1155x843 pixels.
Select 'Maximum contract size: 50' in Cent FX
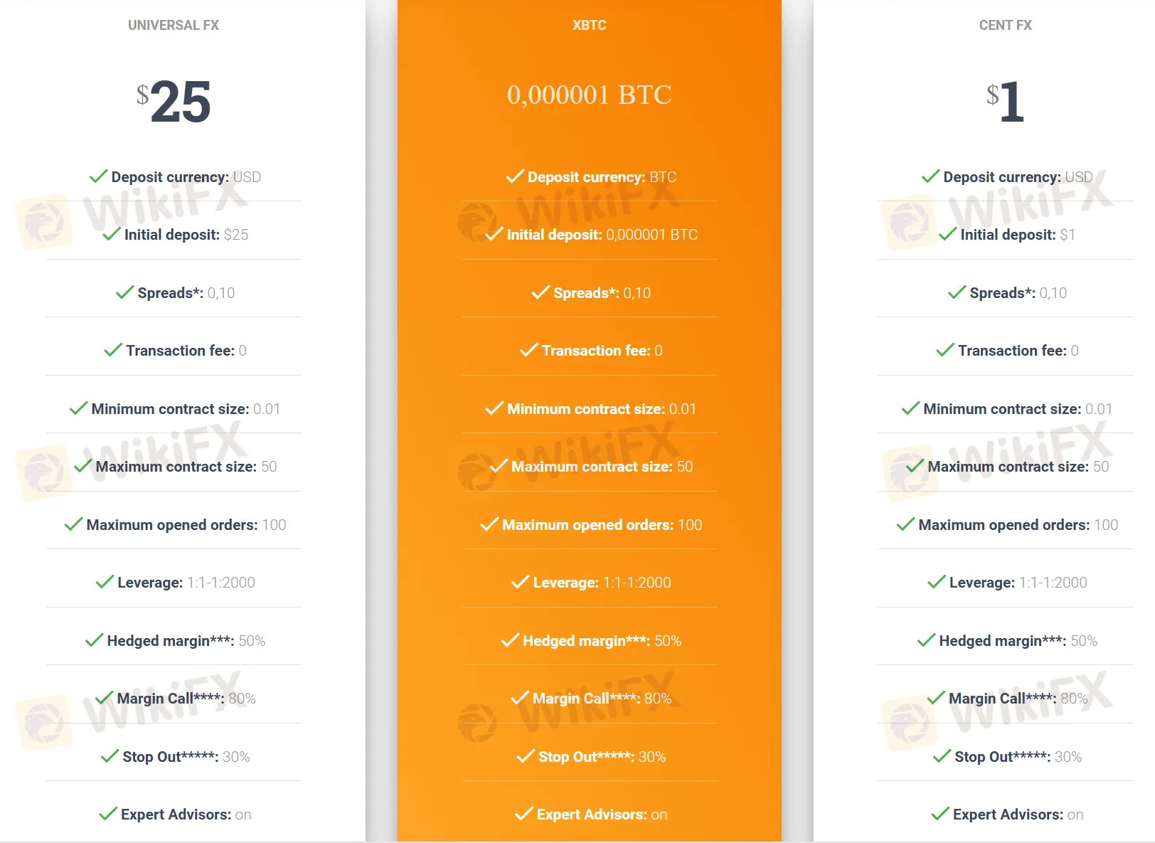pyautogui.click(x=1018, y=467)
